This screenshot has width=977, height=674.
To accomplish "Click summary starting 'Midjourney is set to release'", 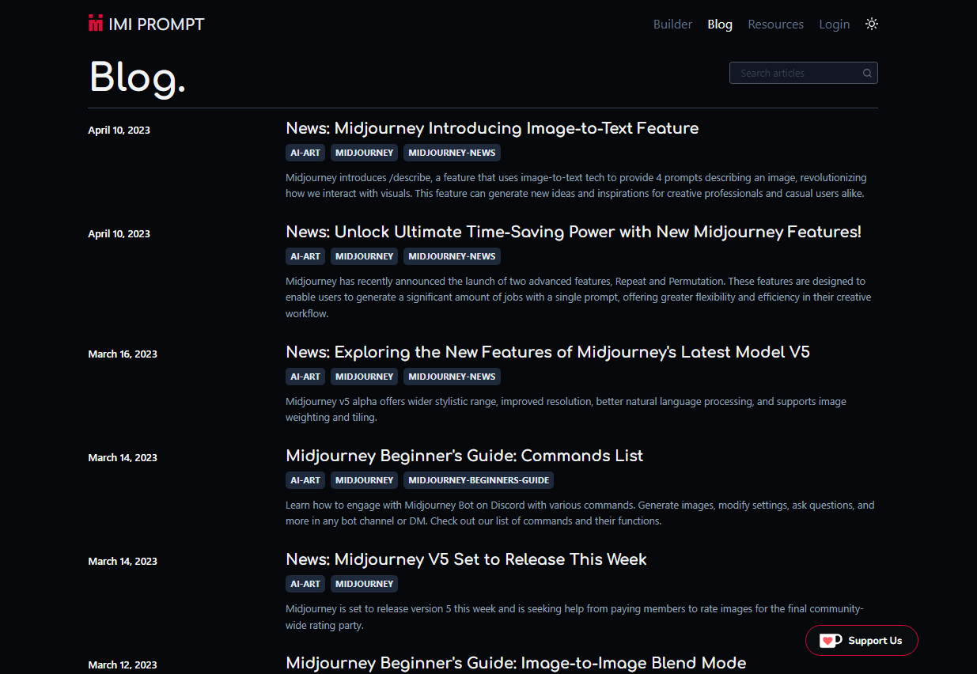I will (x=574, y=617).
